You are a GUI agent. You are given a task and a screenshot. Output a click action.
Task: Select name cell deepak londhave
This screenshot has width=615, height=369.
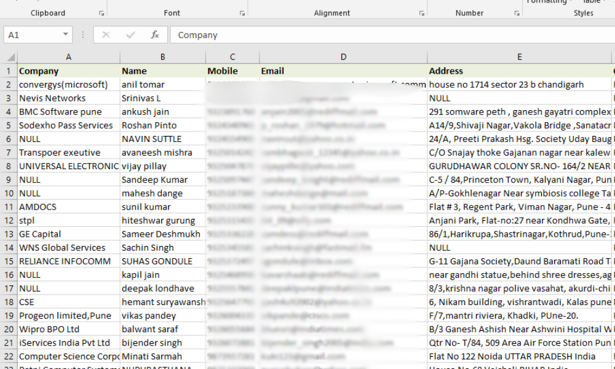163,288
